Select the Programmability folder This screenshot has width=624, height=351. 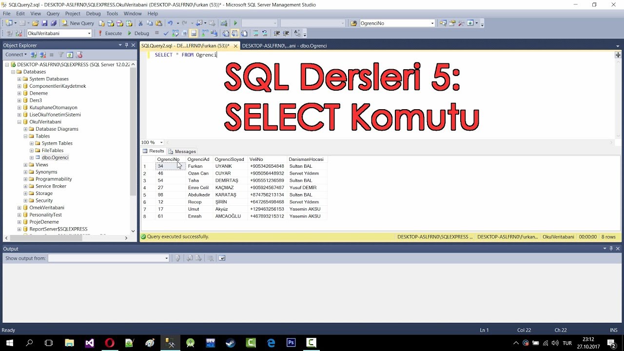click(54, 179)
